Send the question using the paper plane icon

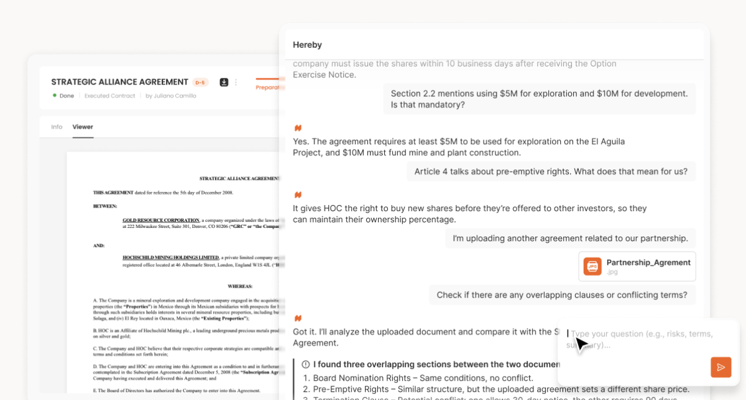721,366
